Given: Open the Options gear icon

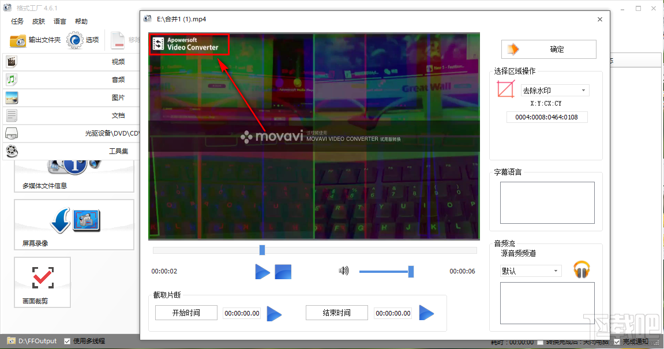Looking at the screenshot, I should pyautogui.click(x=75, y=40).
